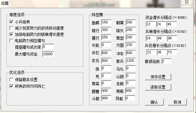
Task: Select the 楼船 cost field
Action: pyautogui.click(x=130, y=91)
